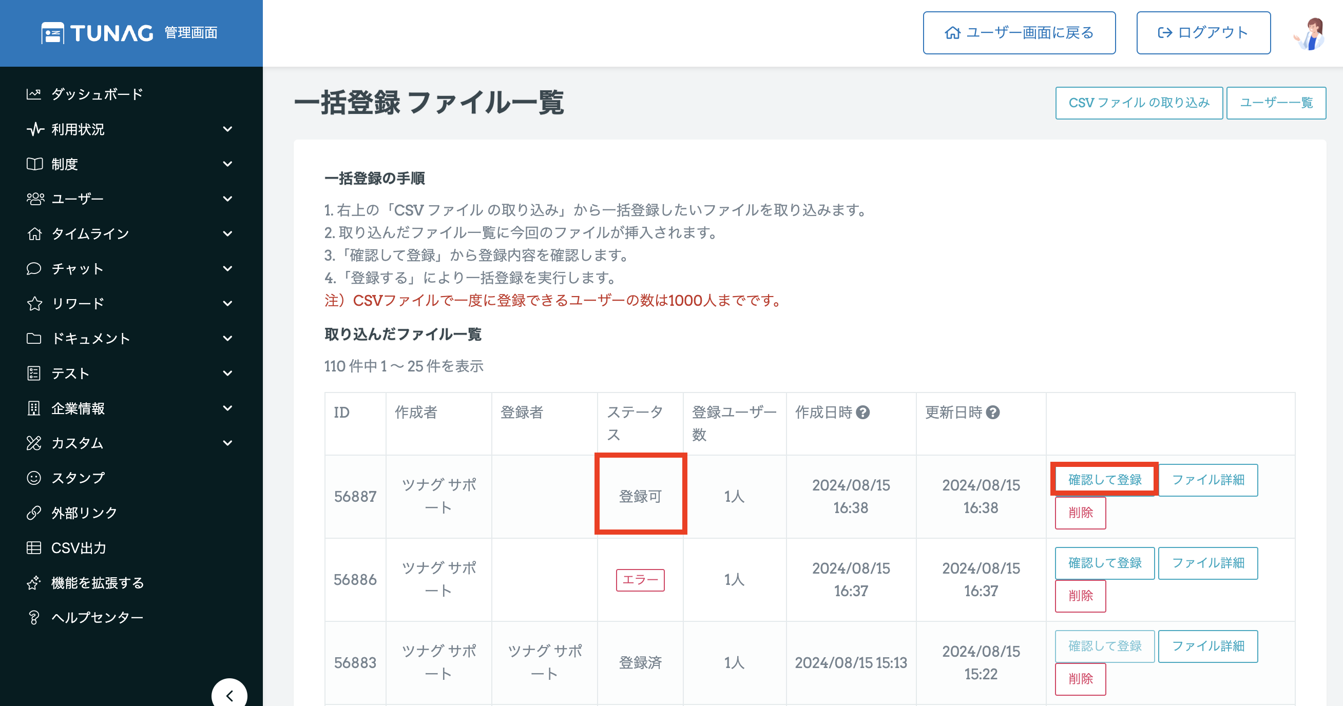The height and width of the screenshot is (706, 1343).
Task: Collapse the sidebar with the left chevron
Action: point(229,696)
